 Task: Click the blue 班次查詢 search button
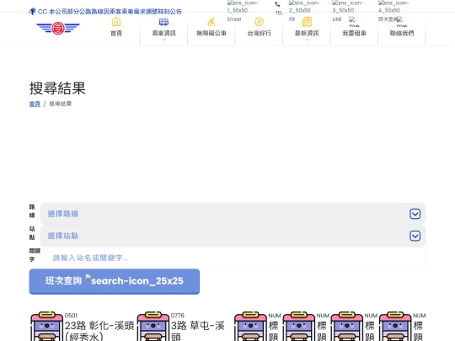coord(115,281)
